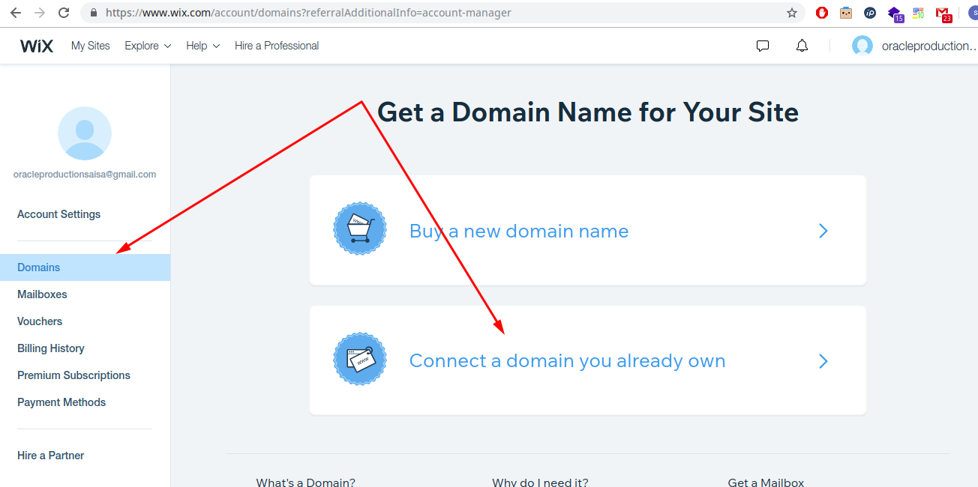The height and width of the screenshot is (487, 978).
Task: Click the Why do I need it? heading
Action: 540,483
